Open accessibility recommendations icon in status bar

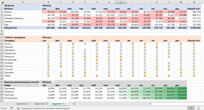coord(18,108)
